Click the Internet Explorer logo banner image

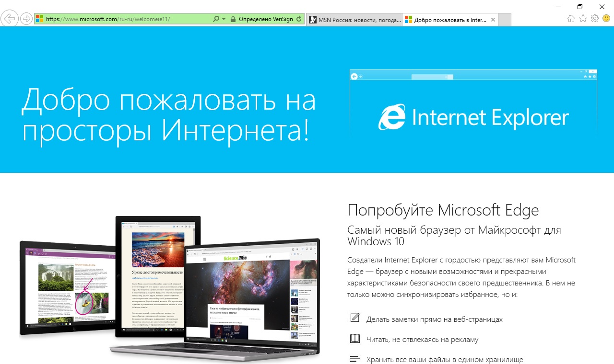[x=473, y=103]
